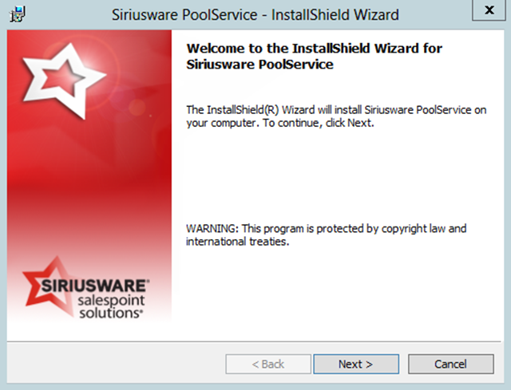Click the 'will install Siriusware PoolService' sentence

(x=335, y=109)
